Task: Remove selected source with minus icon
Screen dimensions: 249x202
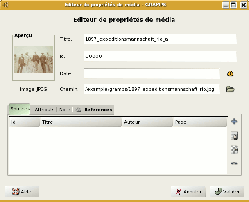Action: (234, 163)
